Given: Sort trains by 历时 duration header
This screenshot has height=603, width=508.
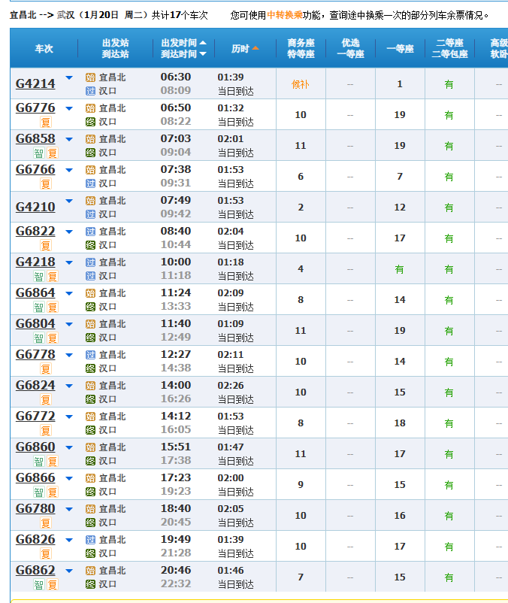Looking at the screenshot, I should (245, 48).
